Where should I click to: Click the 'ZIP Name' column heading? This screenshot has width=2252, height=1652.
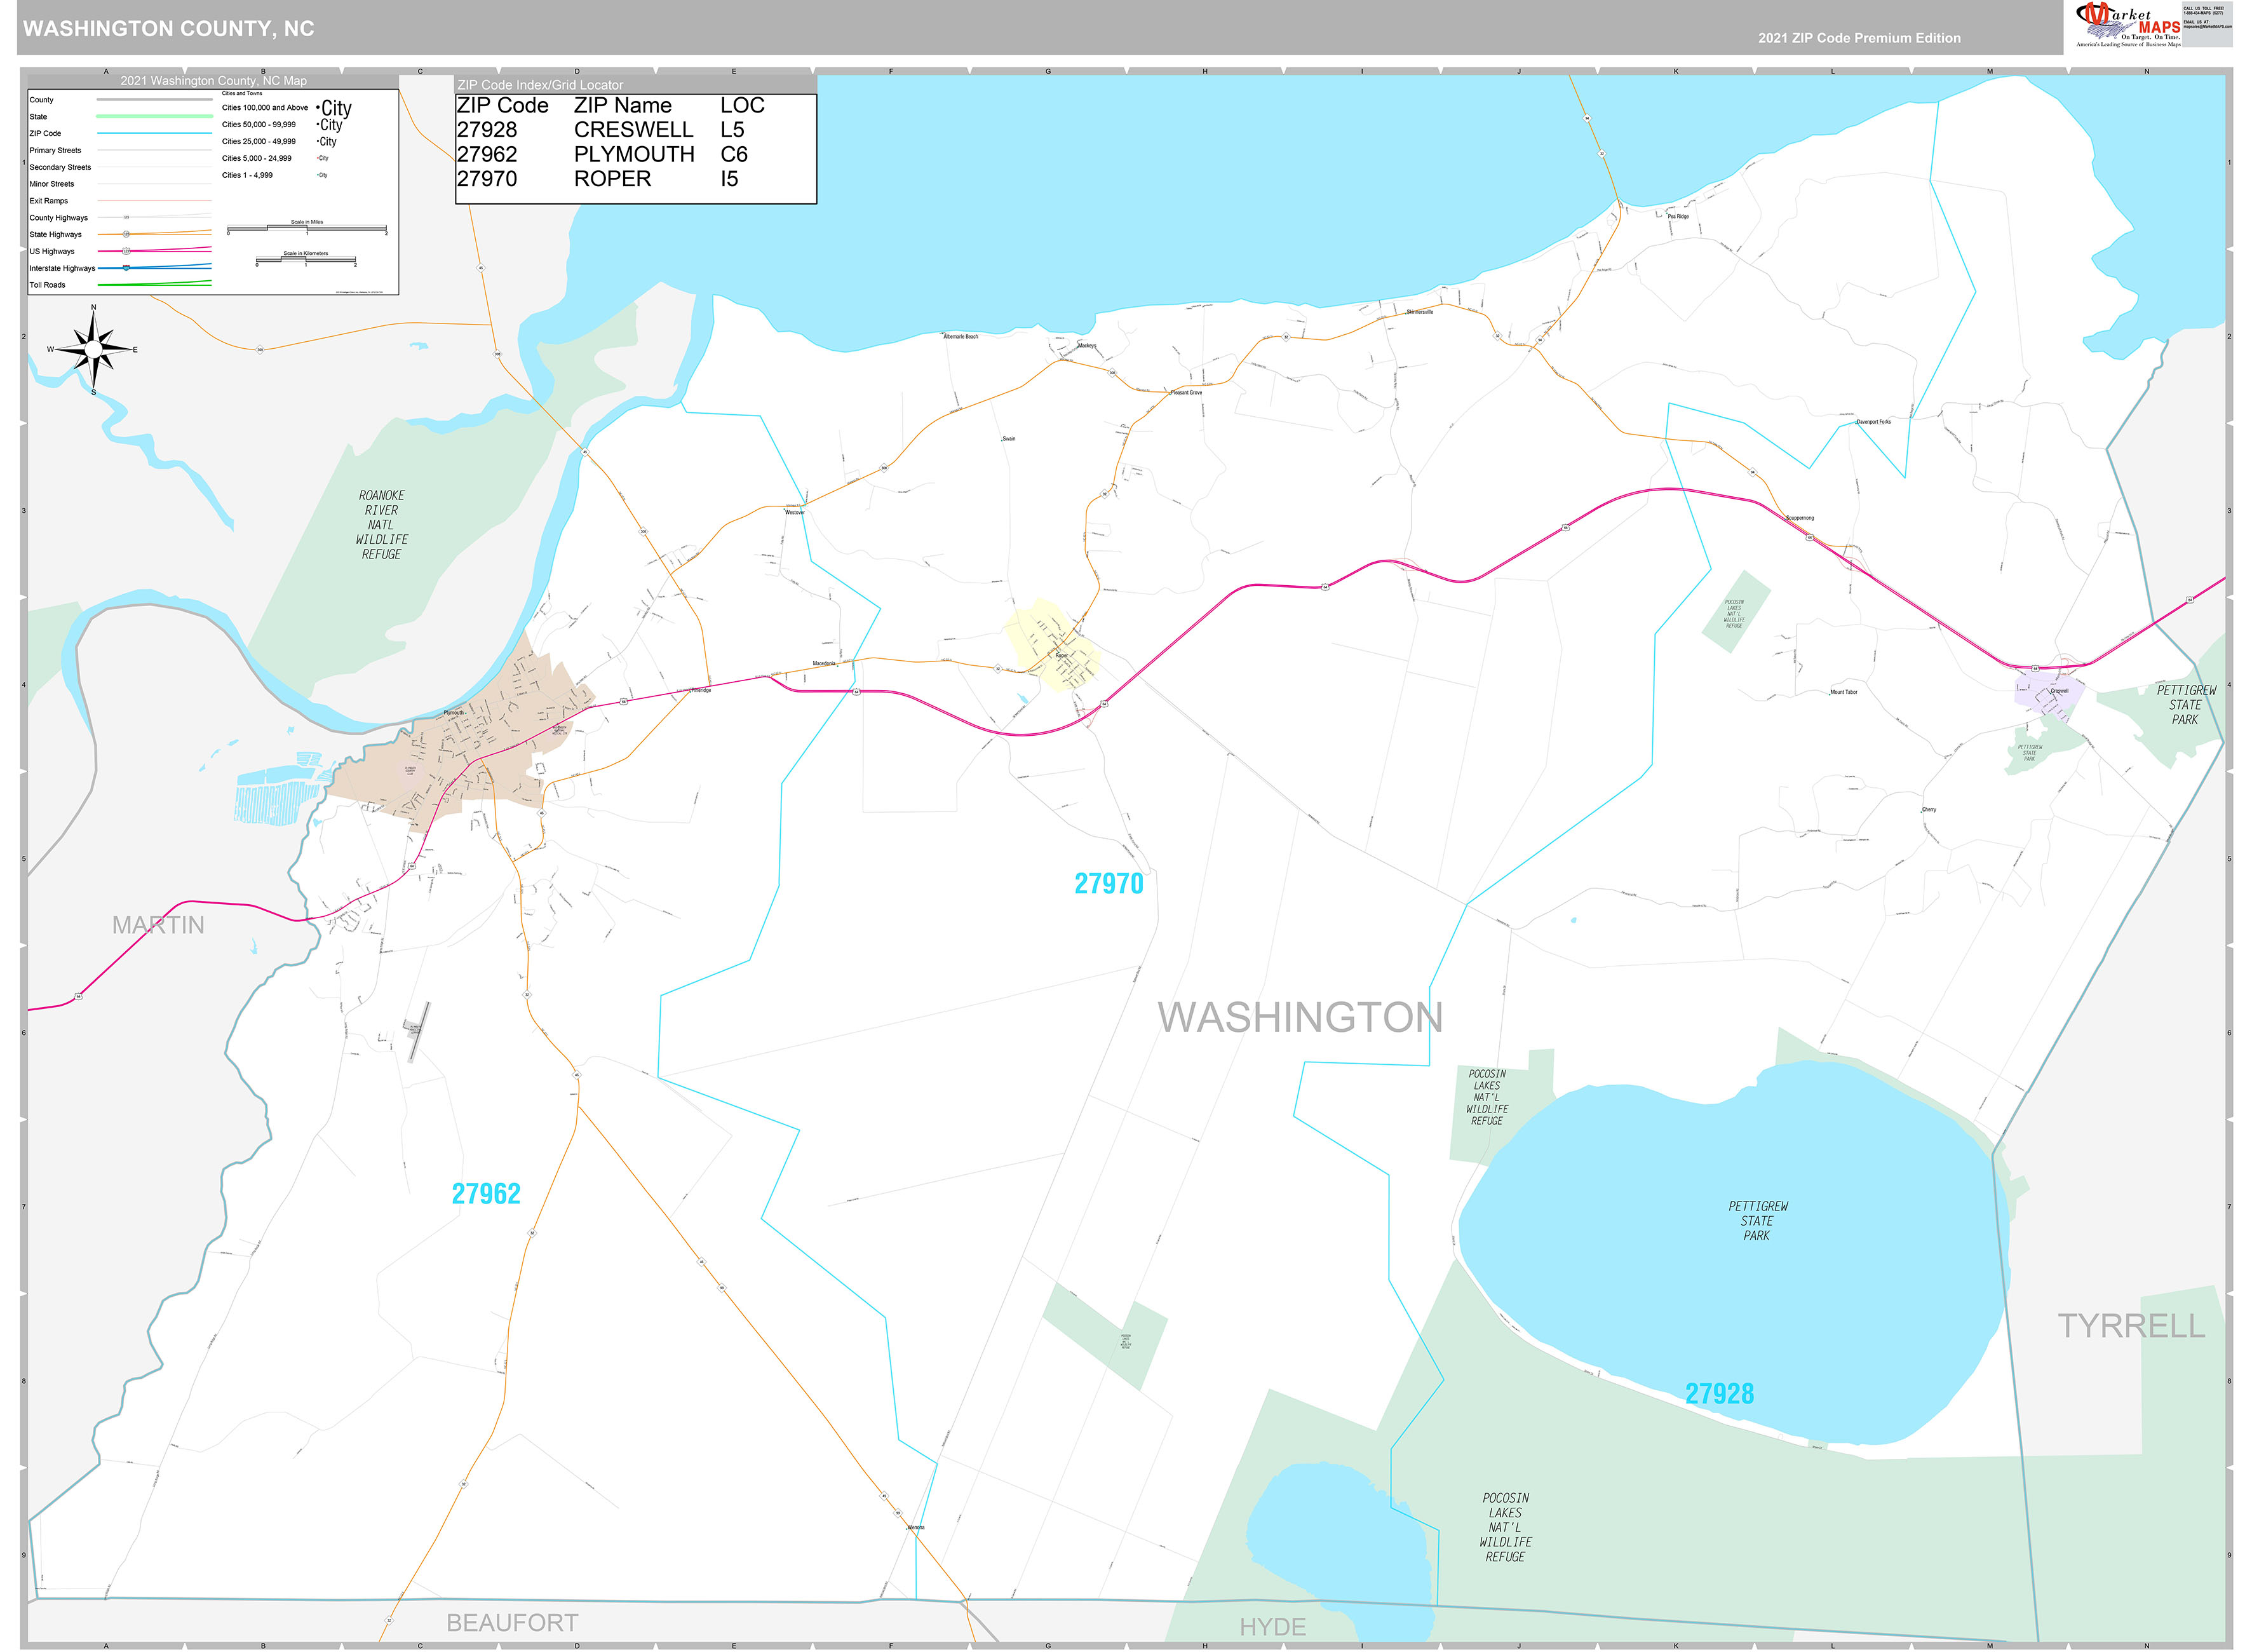(623, 106)
